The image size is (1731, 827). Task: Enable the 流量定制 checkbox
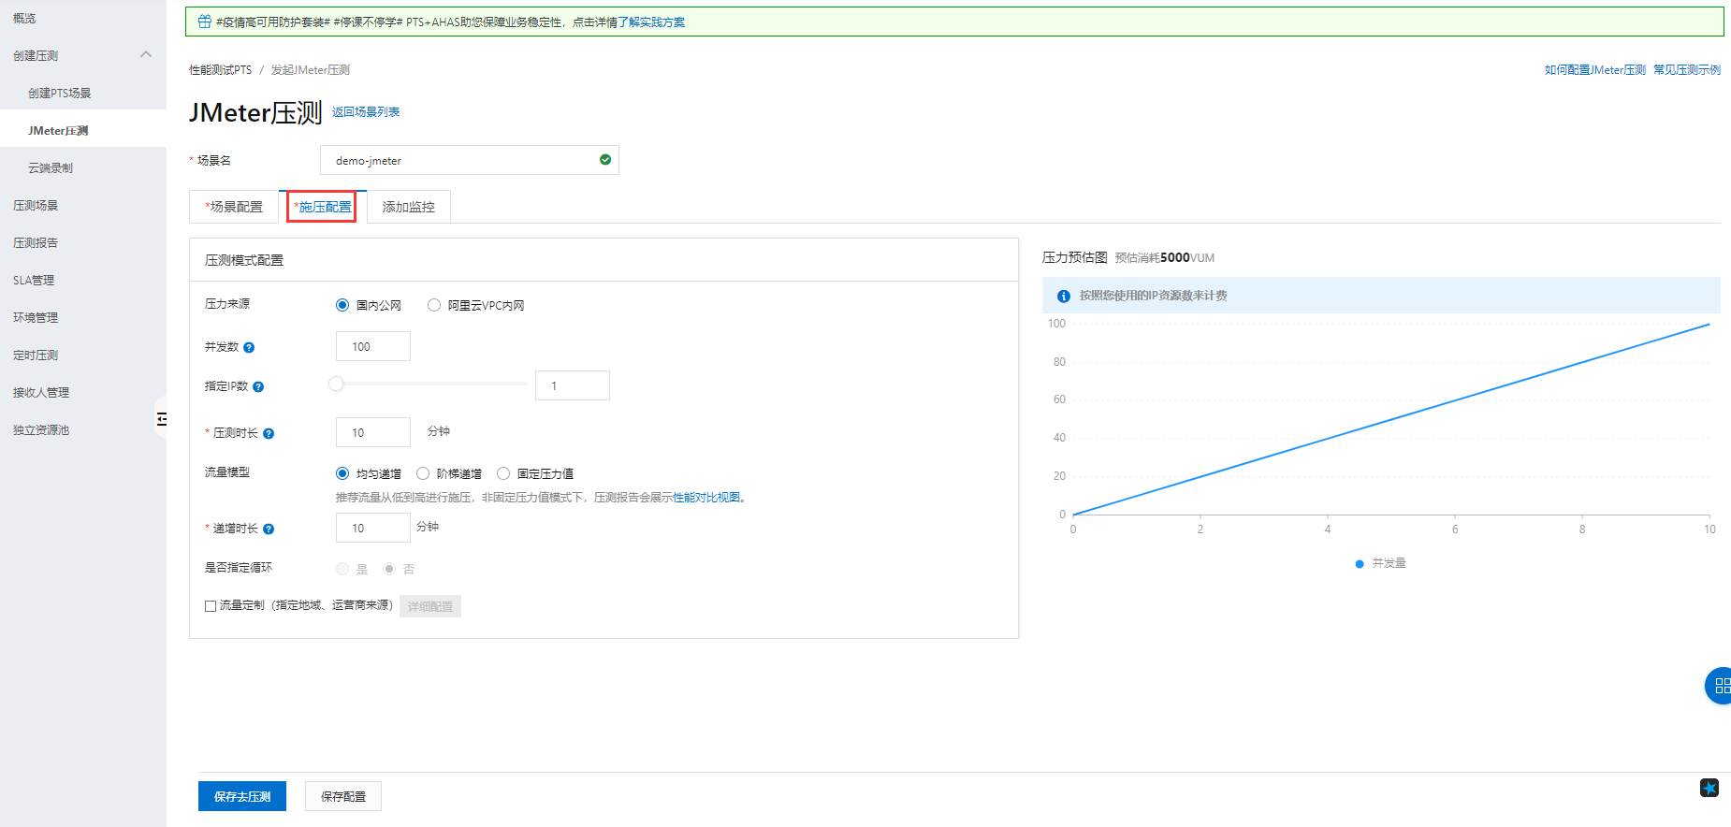pos(211,606)
